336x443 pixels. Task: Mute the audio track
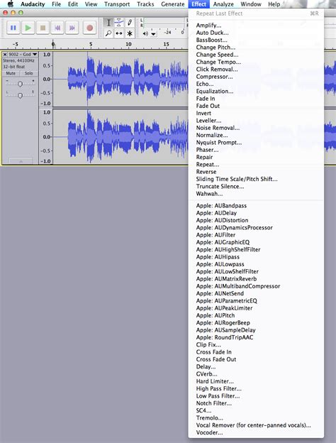[11, 73]
